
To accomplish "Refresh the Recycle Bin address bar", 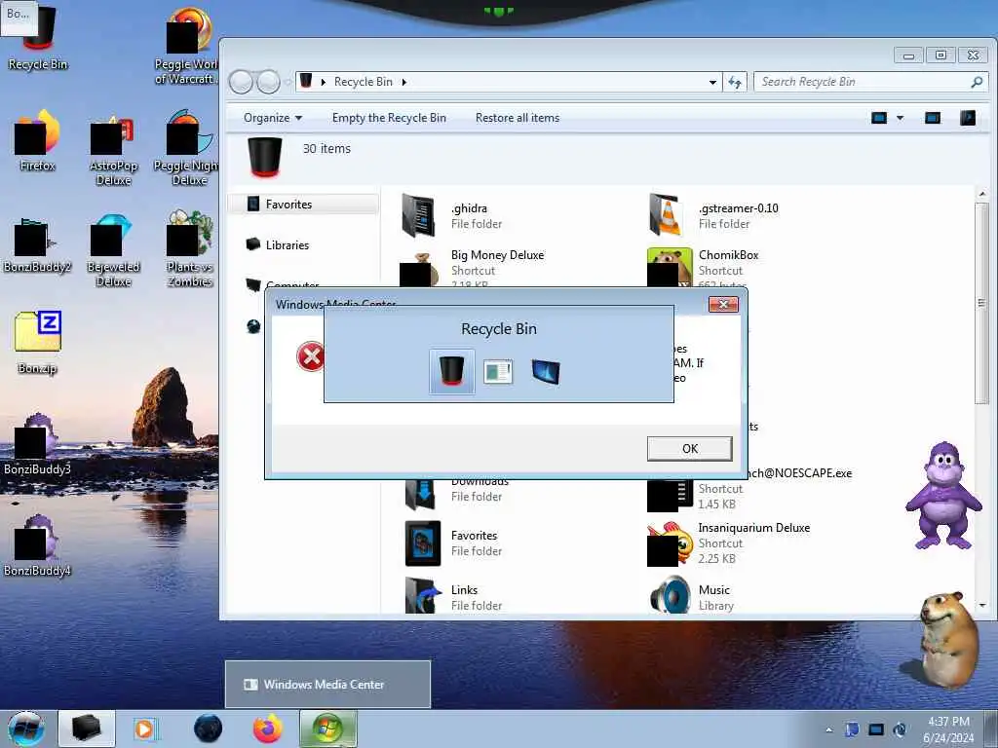I will (x=735, y=82).
